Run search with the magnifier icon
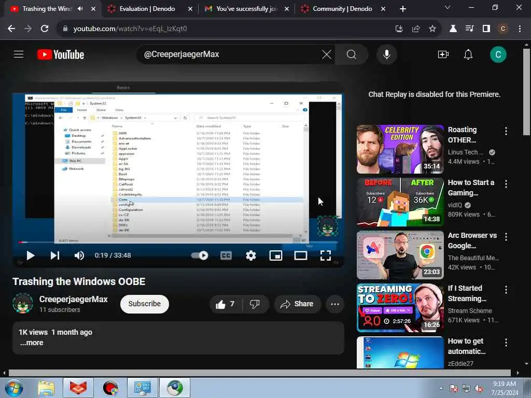 (351, 54)
